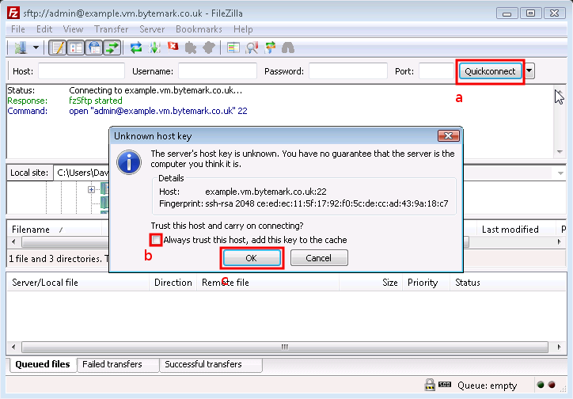Viewport: 573px width, 399px height.
Task: Click the Direction column header
Action: (173, 283)
